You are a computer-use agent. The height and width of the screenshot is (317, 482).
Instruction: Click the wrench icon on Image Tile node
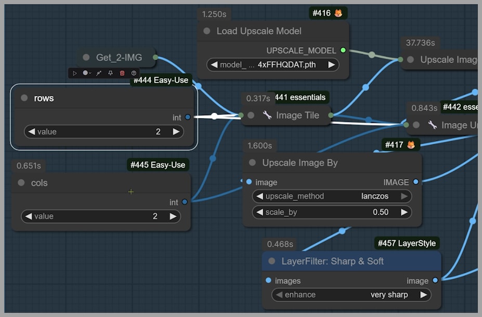[267, 115]
